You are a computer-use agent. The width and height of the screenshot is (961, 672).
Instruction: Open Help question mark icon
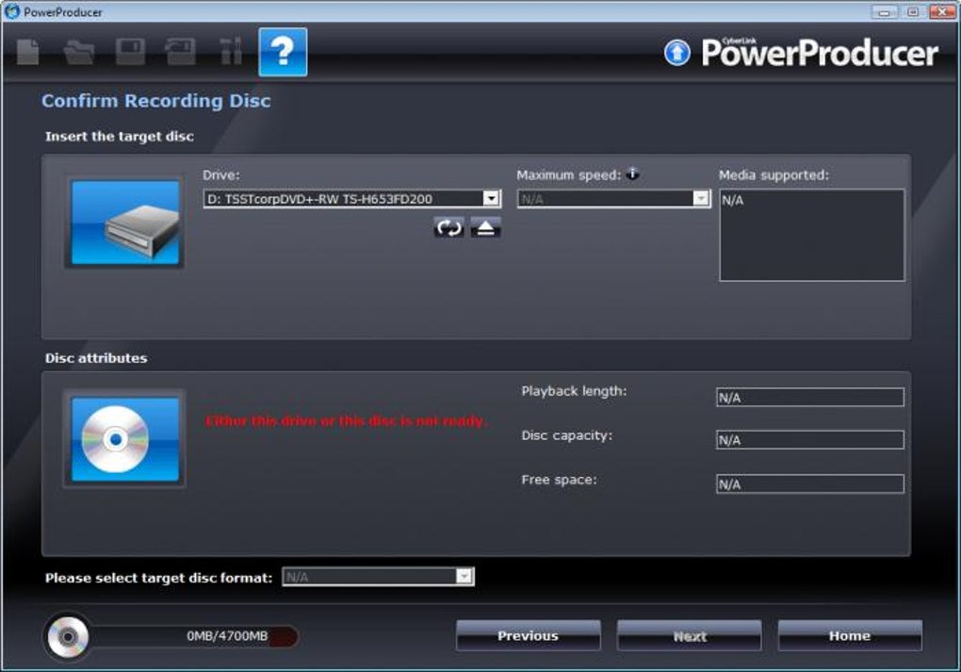(283, 52)
